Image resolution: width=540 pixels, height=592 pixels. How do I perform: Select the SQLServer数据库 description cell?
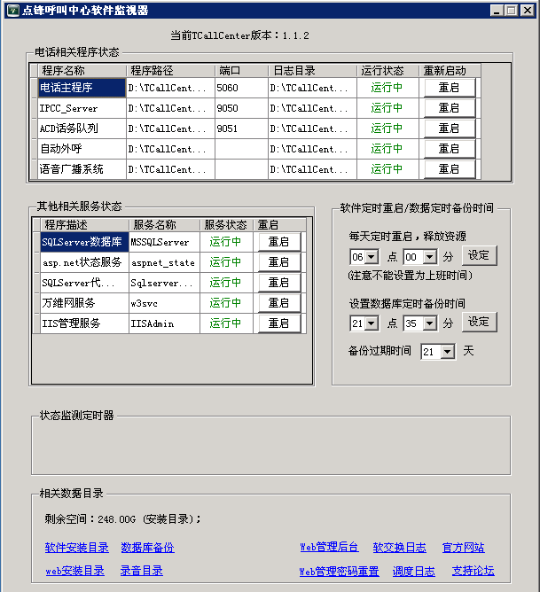click(84, 242)
